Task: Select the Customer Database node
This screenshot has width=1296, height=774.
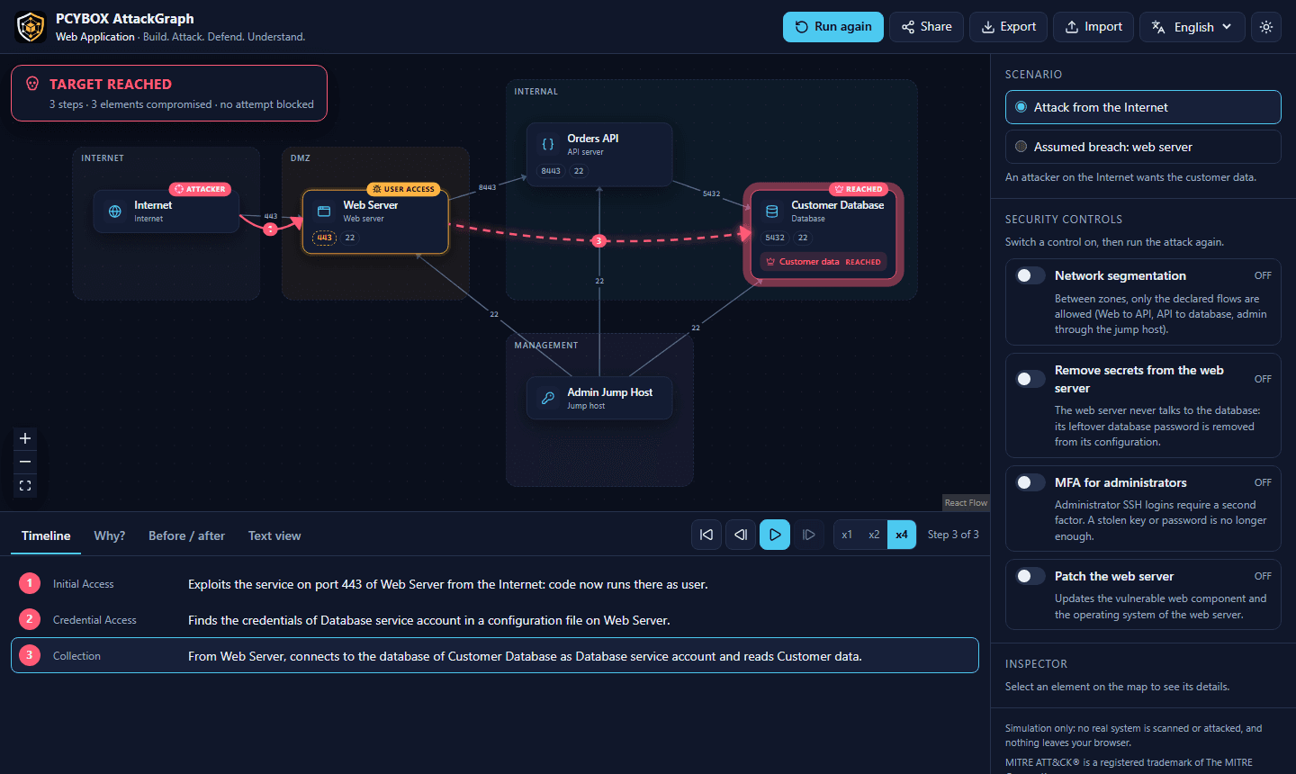Action: 823,234
